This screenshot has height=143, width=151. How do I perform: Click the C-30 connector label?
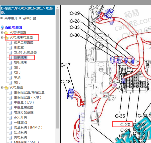[x=75, y=35]
